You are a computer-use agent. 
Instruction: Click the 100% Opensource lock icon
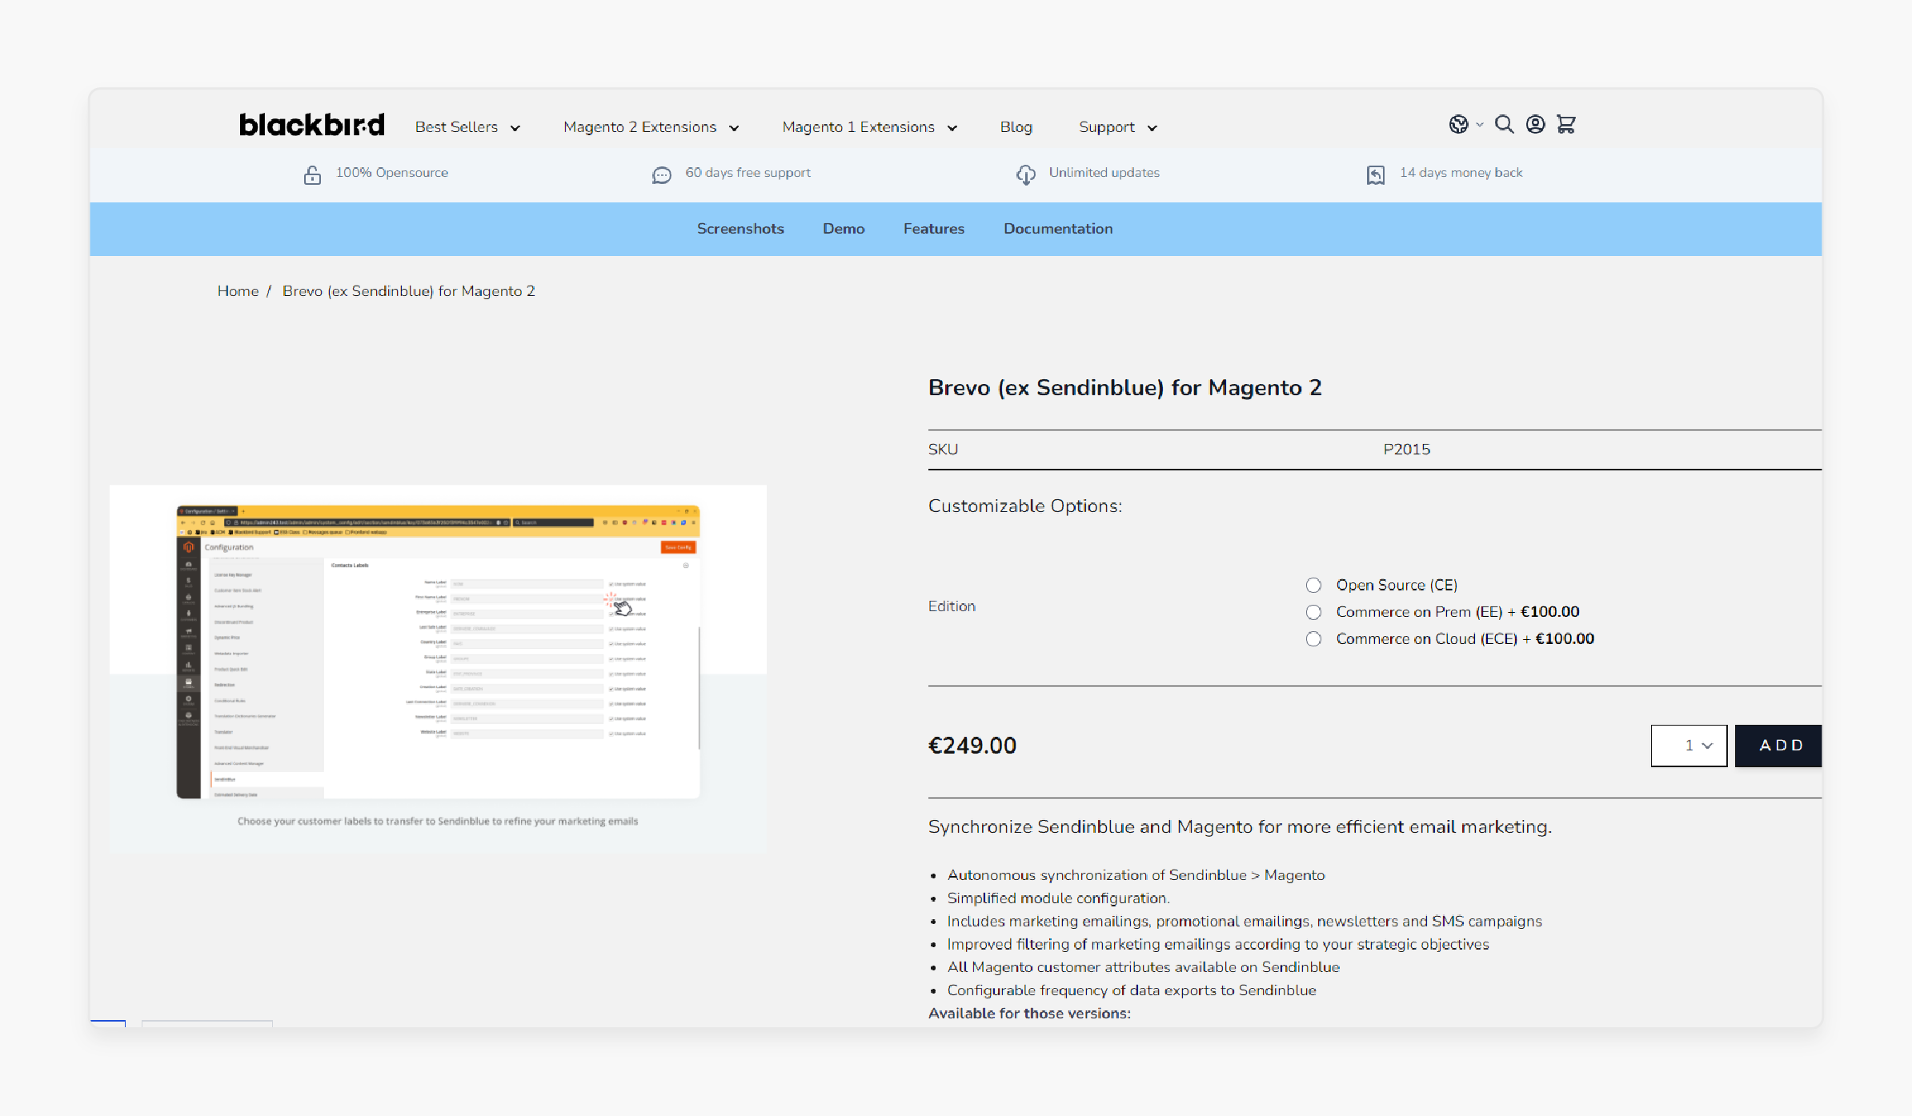(311, 173)
